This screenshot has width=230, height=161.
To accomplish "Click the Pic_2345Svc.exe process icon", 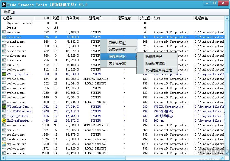I will tap(4, 111).
